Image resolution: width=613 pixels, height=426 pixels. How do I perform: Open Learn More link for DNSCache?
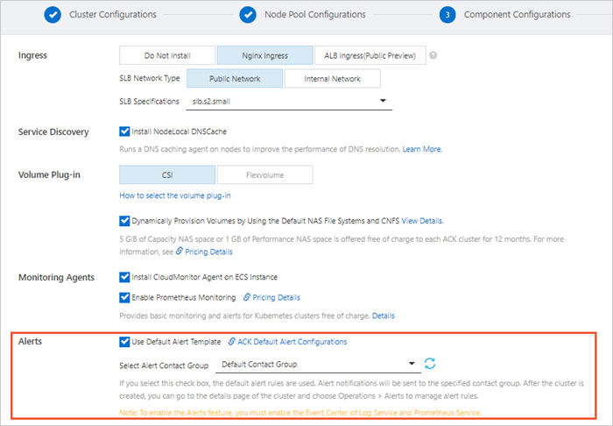click(422, 149)
